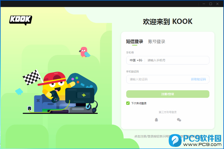The image size is (224, 149).
Task: Switch to the 账号登录 tab
Action: 157,41
